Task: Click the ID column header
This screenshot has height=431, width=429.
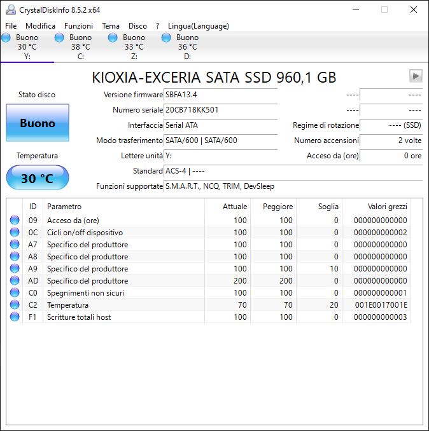Action: pos(32,207)
